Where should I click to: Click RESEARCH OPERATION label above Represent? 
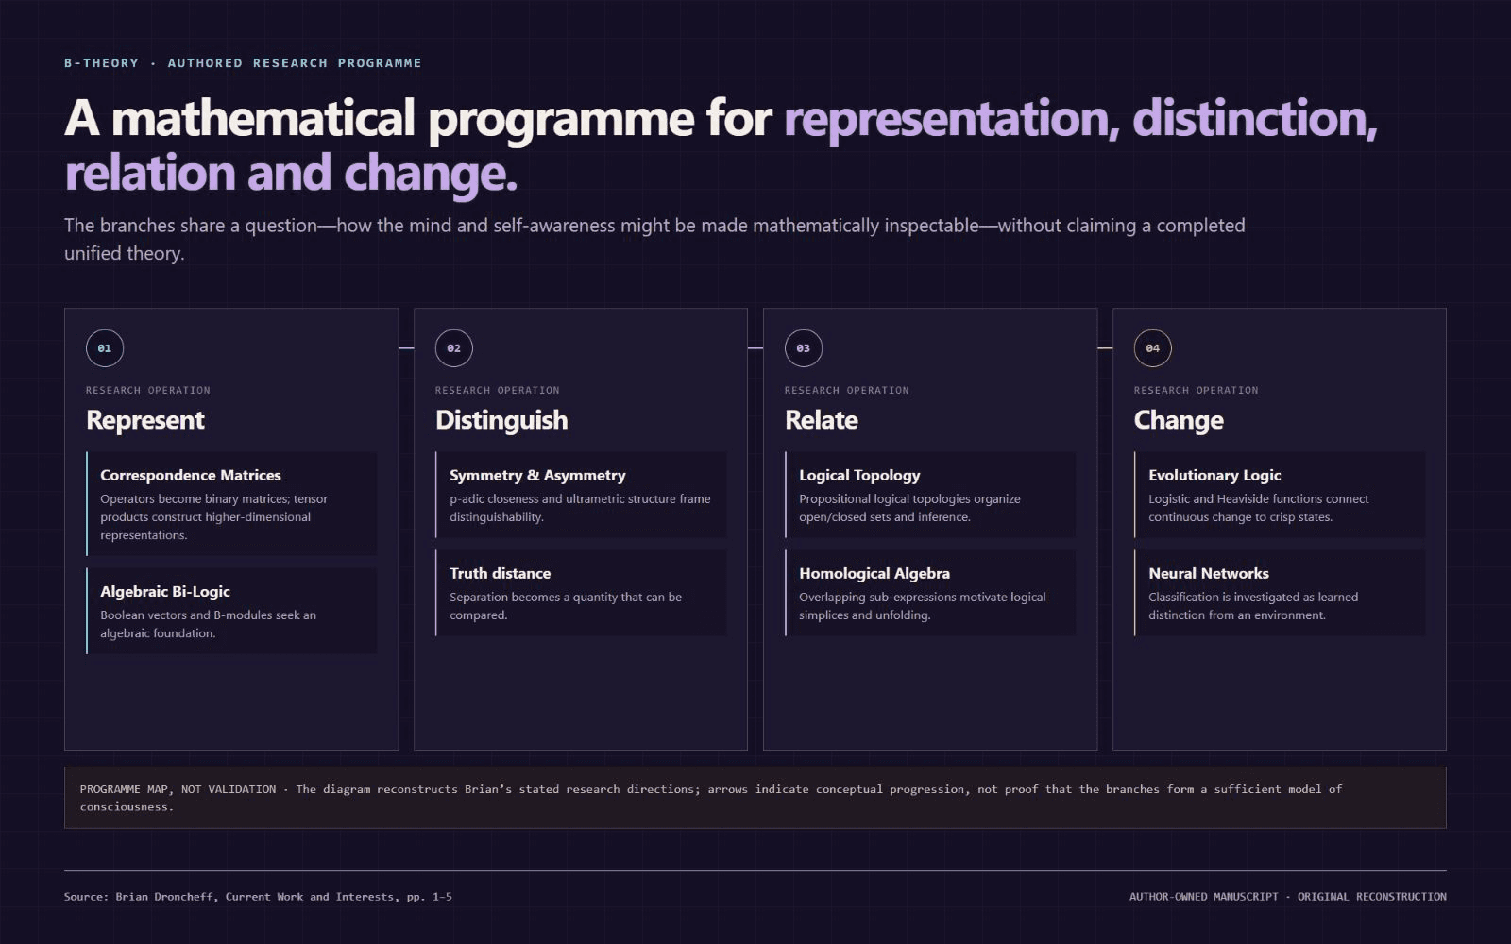pyautogui.click(x=148, y=390)
